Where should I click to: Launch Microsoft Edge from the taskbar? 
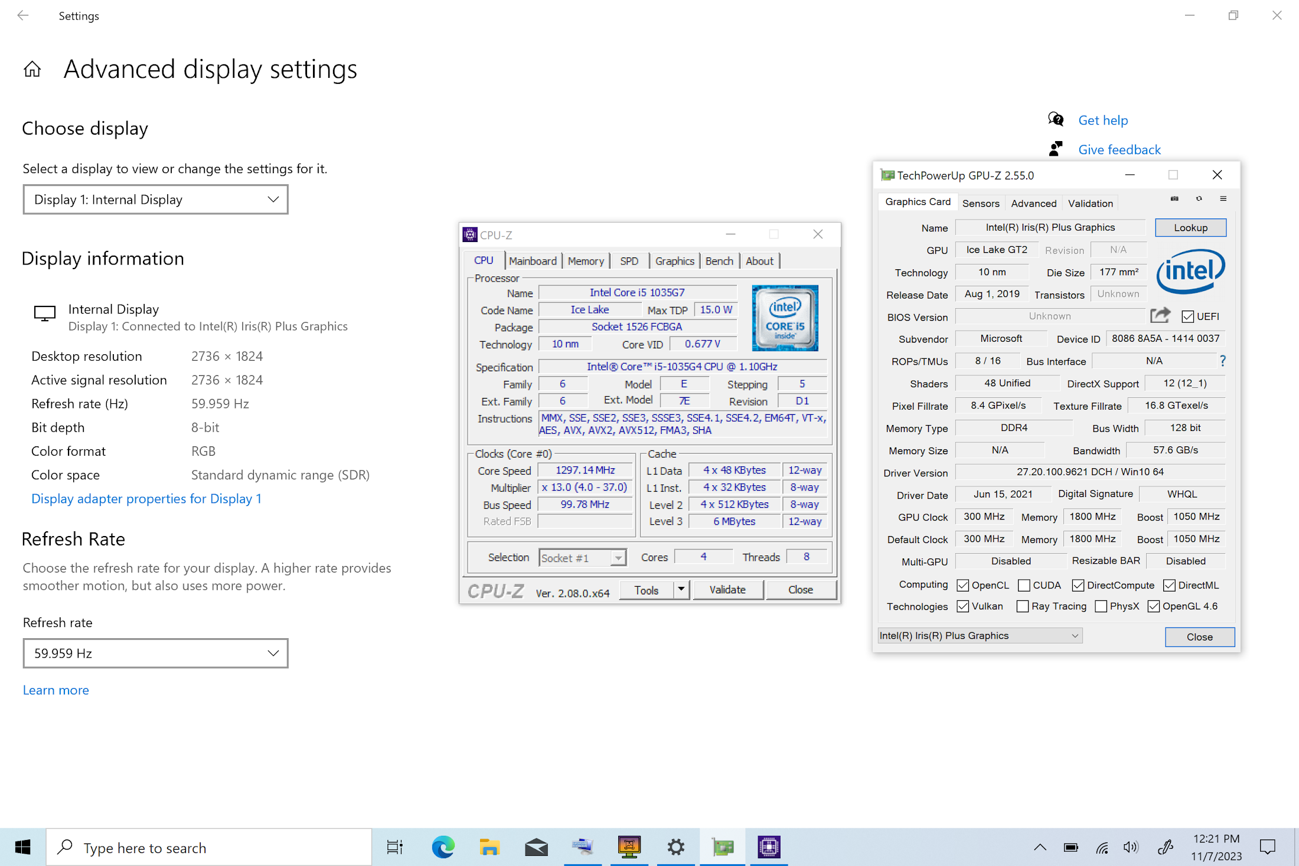tap(443, 847)
